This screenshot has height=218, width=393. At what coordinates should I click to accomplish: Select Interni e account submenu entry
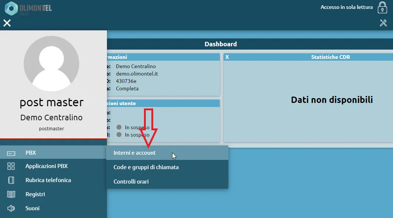(135, 153)
